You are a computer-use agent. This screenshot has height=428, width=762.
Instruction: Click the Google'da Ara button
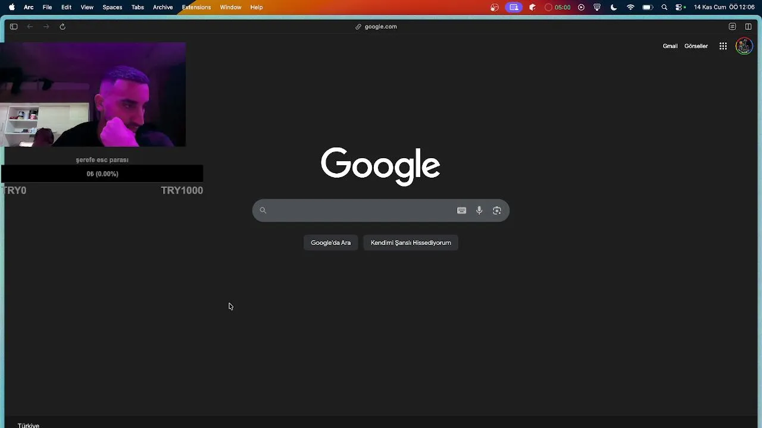(330, 243)
